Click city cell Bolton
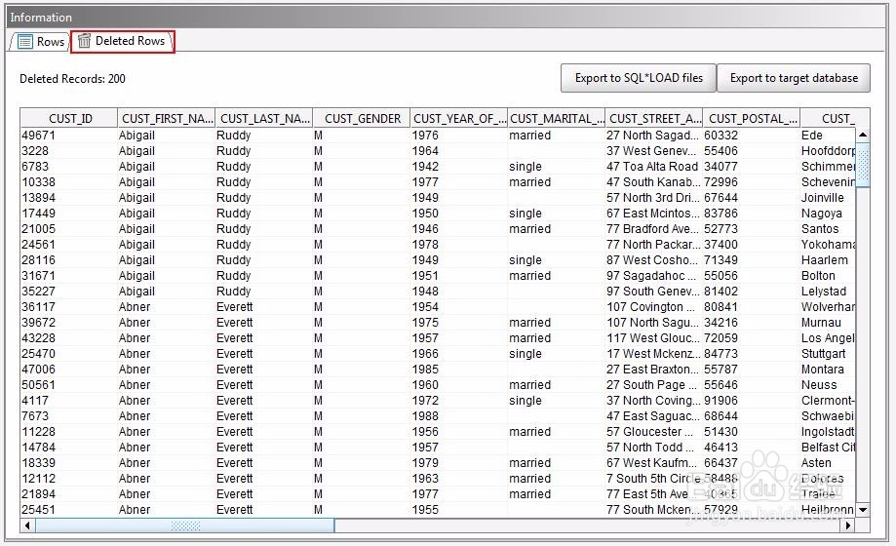Screen dimensions: 896x546 coord(828,276)
